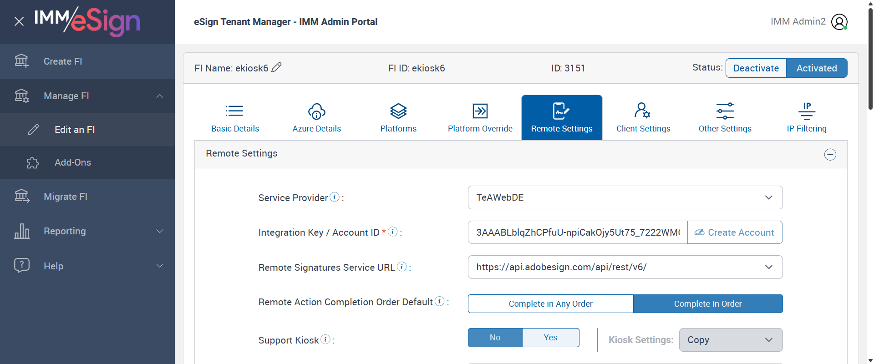The height and width of the screenshot is (364, 874).
Task: Go to Migrate FI in sidebar
Action: tap(66, 197)
